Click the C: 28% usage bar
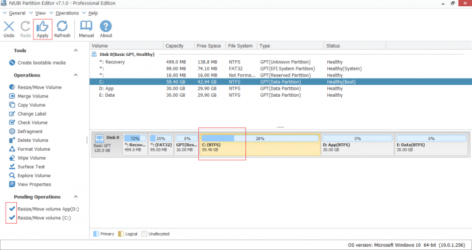The height and width of the screenshot is (250, 472). pos(260,139)
